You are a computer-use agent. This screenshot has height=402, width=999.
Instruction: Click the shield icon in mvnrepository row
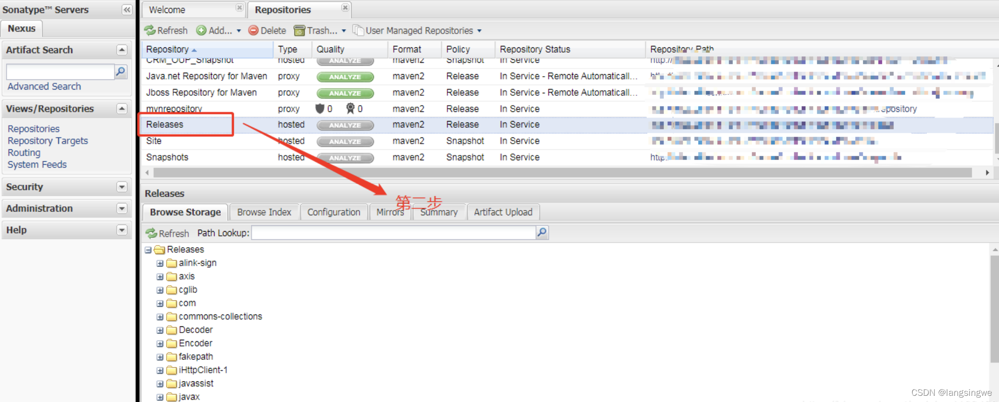(320, 109)
